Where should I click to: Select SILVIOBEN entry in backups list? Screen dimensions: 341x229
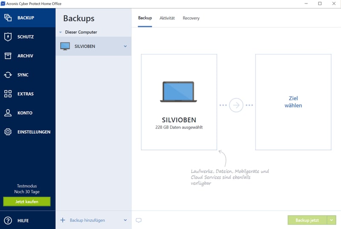(93, 46)
